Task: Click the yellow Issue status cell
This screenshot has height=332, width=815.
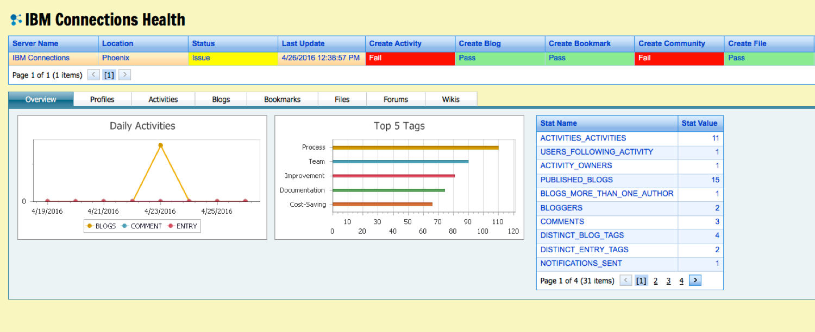Action: click(x=233, y=58)
